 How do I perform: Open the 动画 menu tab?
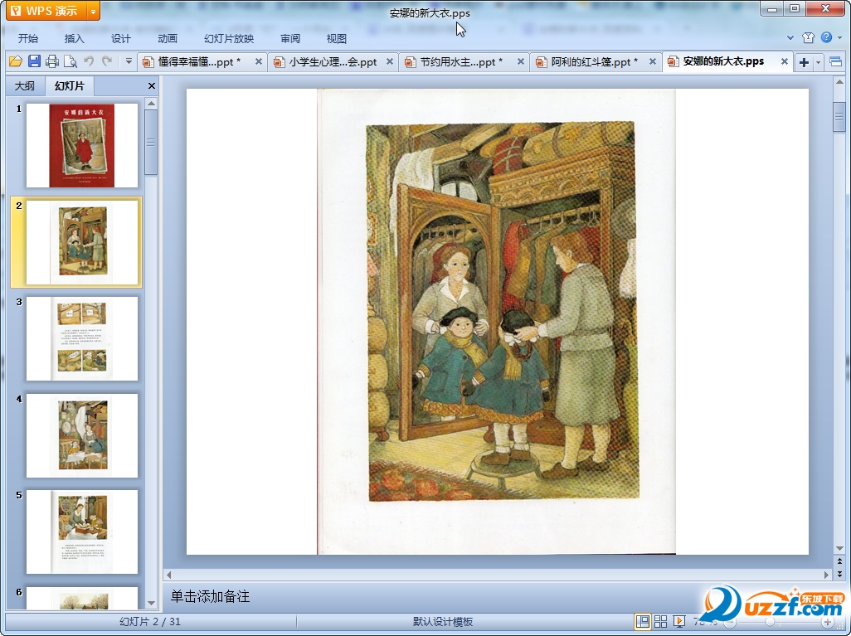point(168,38)
